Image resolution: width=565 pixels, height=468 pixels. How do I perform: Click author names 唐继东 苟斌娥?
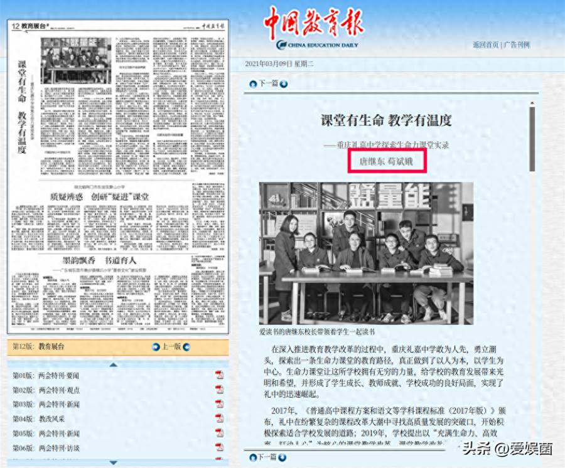click(x=386, y=161)
